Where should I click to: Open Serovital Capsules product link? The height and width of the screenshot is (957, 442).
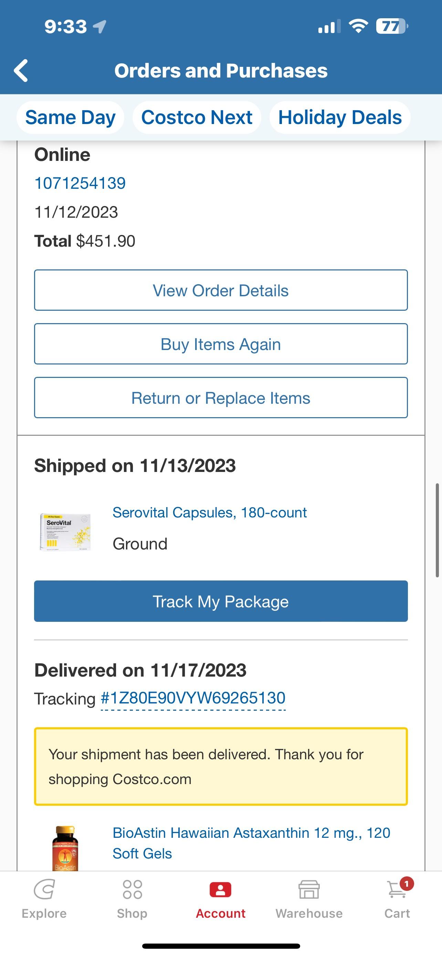210,513
